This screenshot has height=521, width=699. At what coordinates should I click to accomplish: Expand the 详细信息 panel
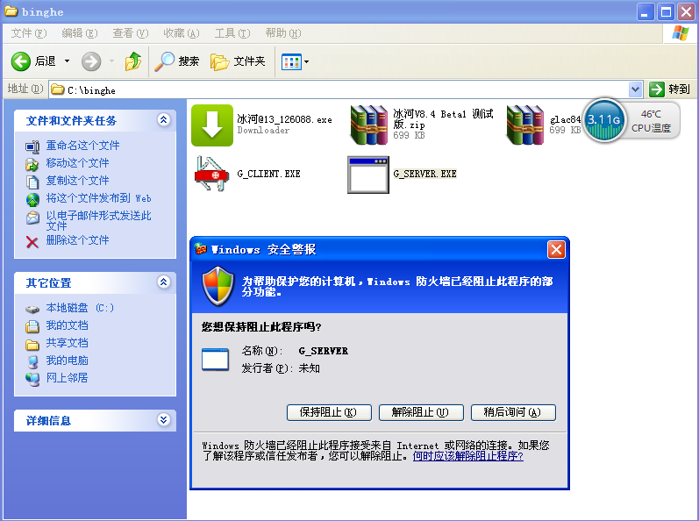pyautogui.click(x=164, y=420)
